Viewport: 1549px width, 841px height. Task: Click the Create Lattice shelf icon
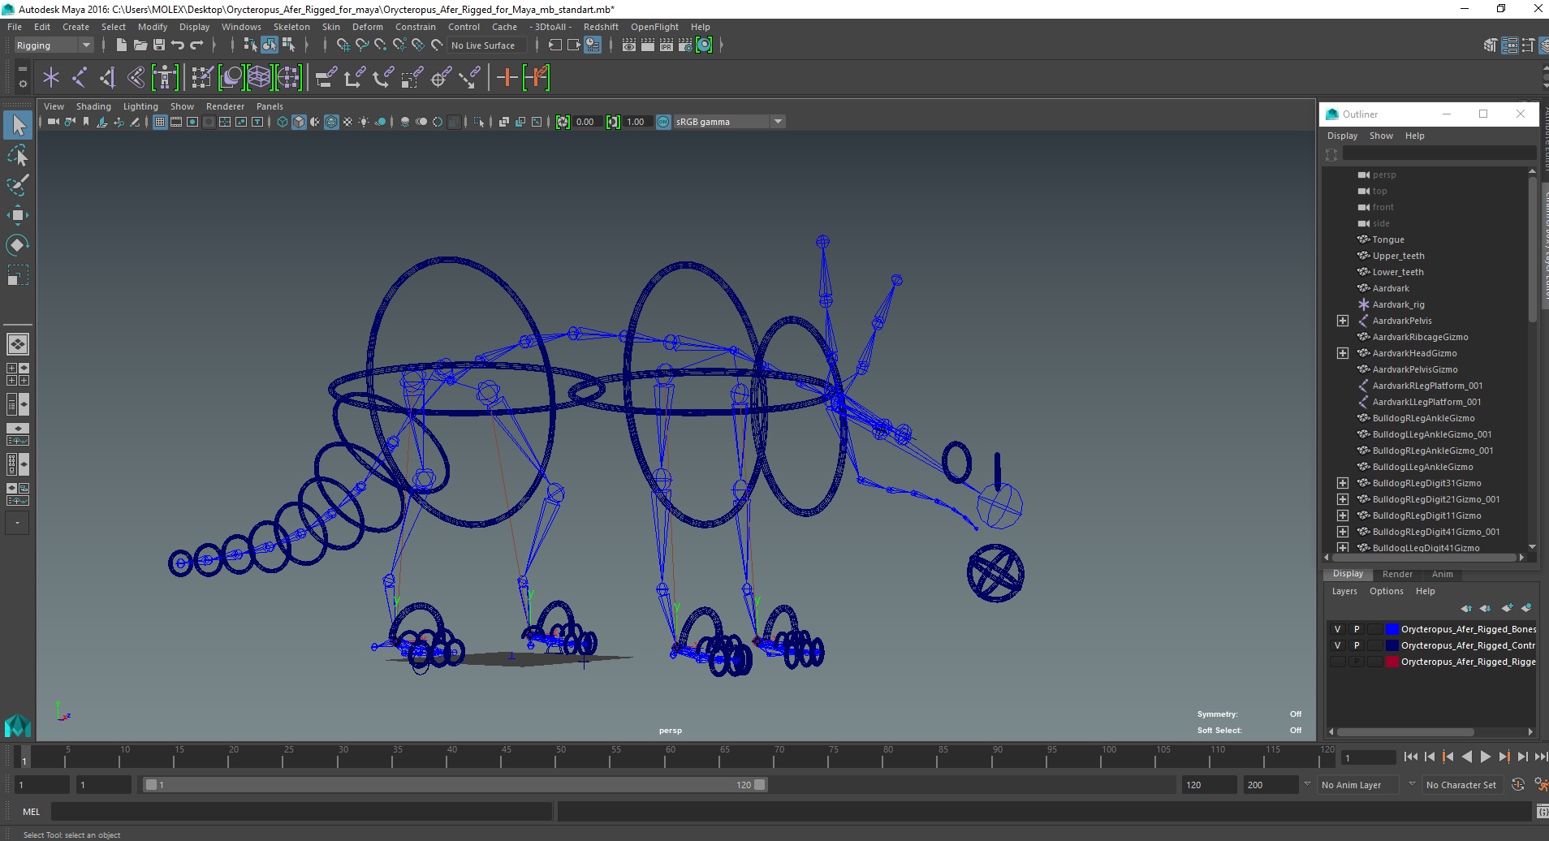tap(259, 78)
